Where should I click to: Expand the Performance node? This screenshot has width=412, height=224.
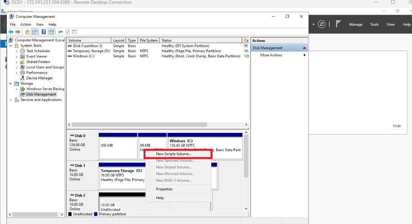pos(17,73)
